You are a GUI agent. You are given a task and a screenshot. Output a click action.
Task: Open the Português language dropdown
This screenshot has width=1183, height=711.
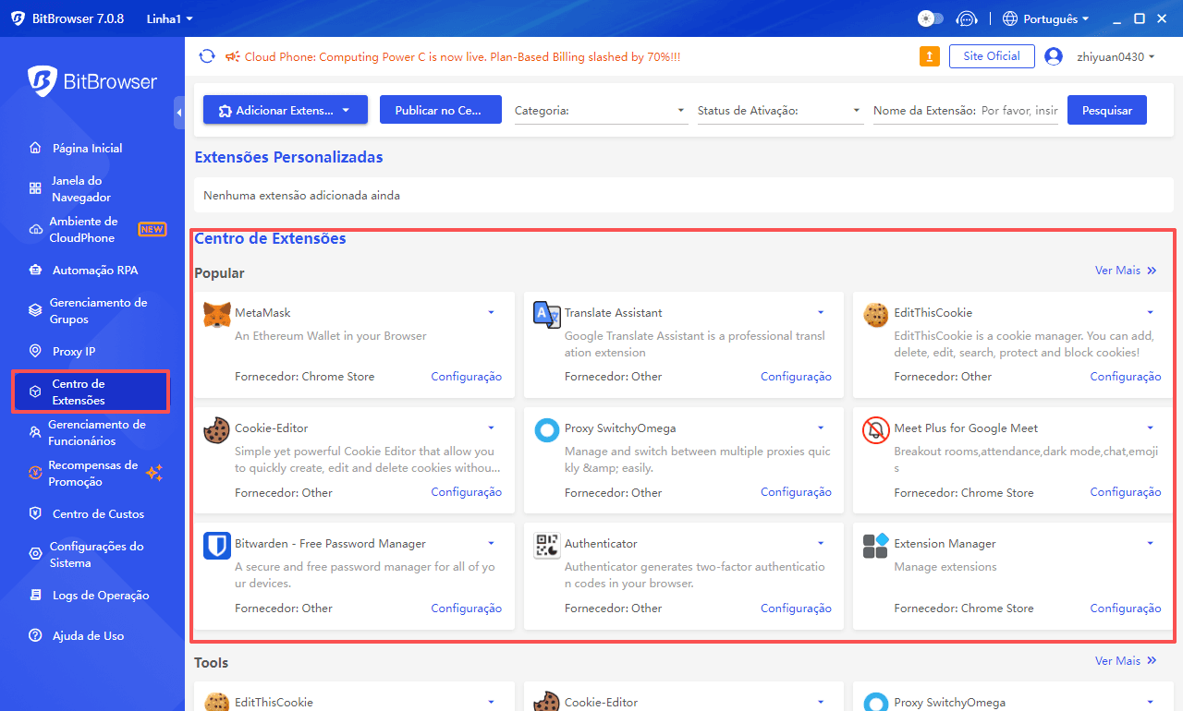coord(1045,18)
